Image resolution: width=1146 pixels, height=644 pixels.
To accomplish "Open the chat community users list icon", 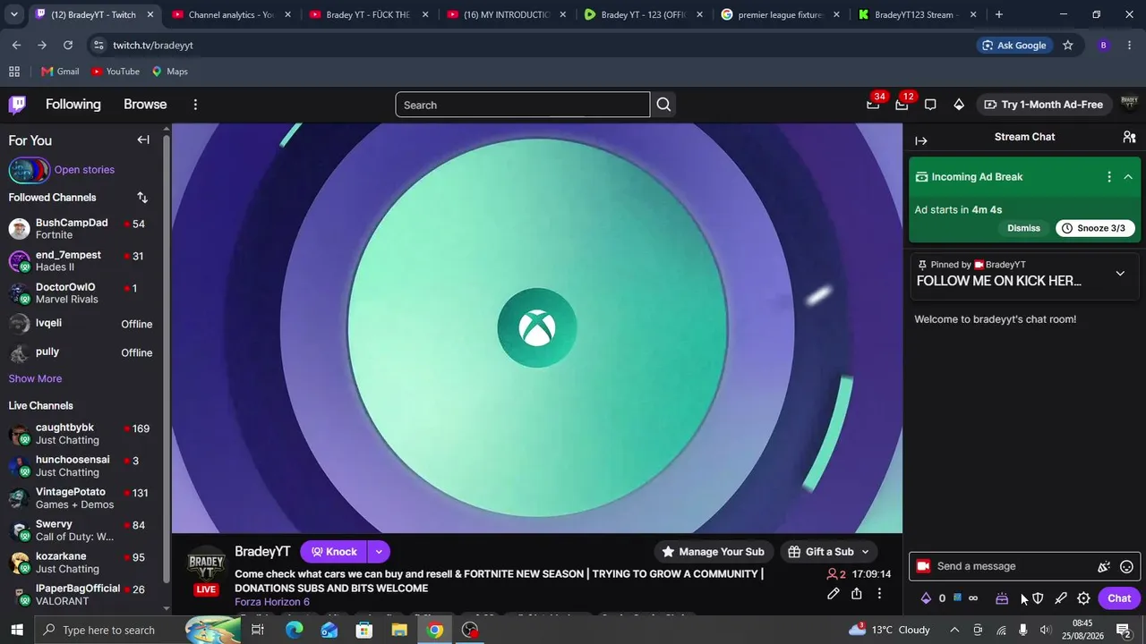I will (x=1129, y=137).
